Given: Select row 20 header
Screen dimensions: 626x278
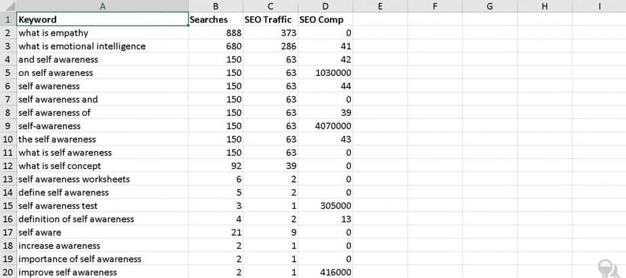Looking at the screenshot, I should coord(8,272).
